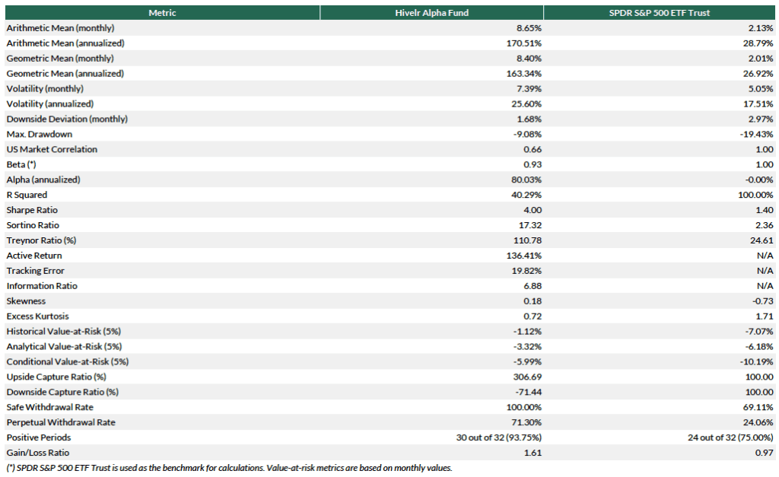Click the -71.44 Downside Capture value

coord(529,392)
